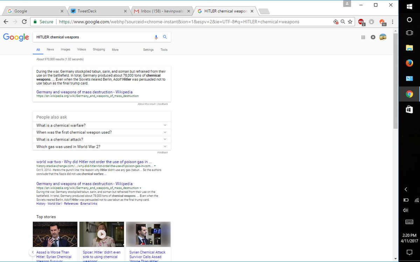Open the Spicer story video thumbnail
This screenshot has height=262, width=420.
coord(101,234)
